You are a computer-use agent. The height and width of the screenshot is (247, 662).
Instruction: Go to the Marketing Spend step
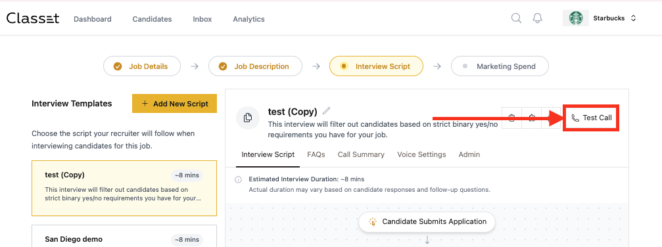point(500,66)
